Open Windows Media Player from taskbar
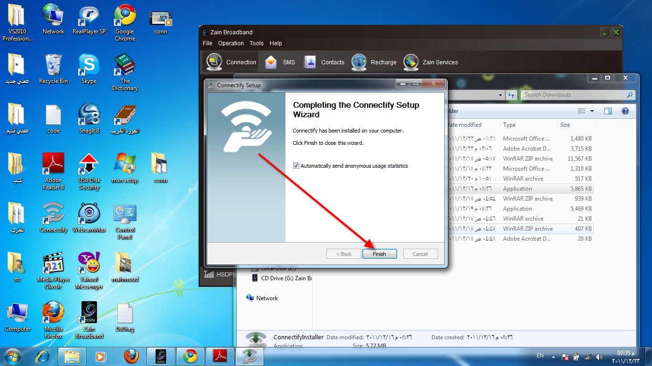 click(100, 356)
